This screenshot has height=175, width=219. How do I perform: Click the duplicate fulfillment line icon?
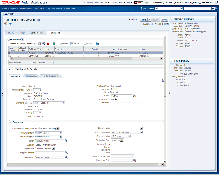[44, 44]
